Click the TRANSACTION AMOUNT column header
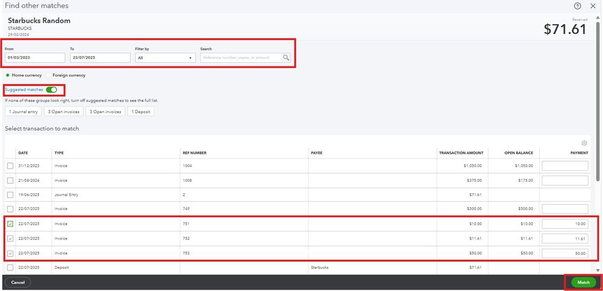The width and height of the screenshot is (603, 291). click(461, 153)
